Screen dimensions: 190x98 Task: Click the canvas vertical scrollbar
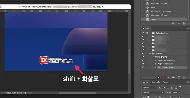(x=129, y=61)
